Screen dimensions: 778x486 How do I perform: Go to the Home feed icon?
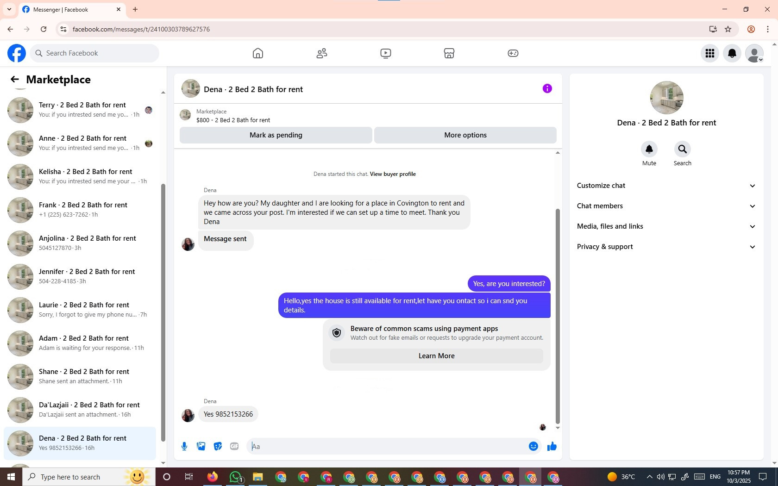point(258,53)
